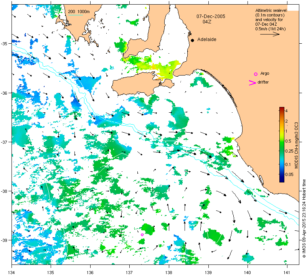The image size is (307, 276).
Task: Click the colorbar green region at 0.5
Action: click(282, 141)
